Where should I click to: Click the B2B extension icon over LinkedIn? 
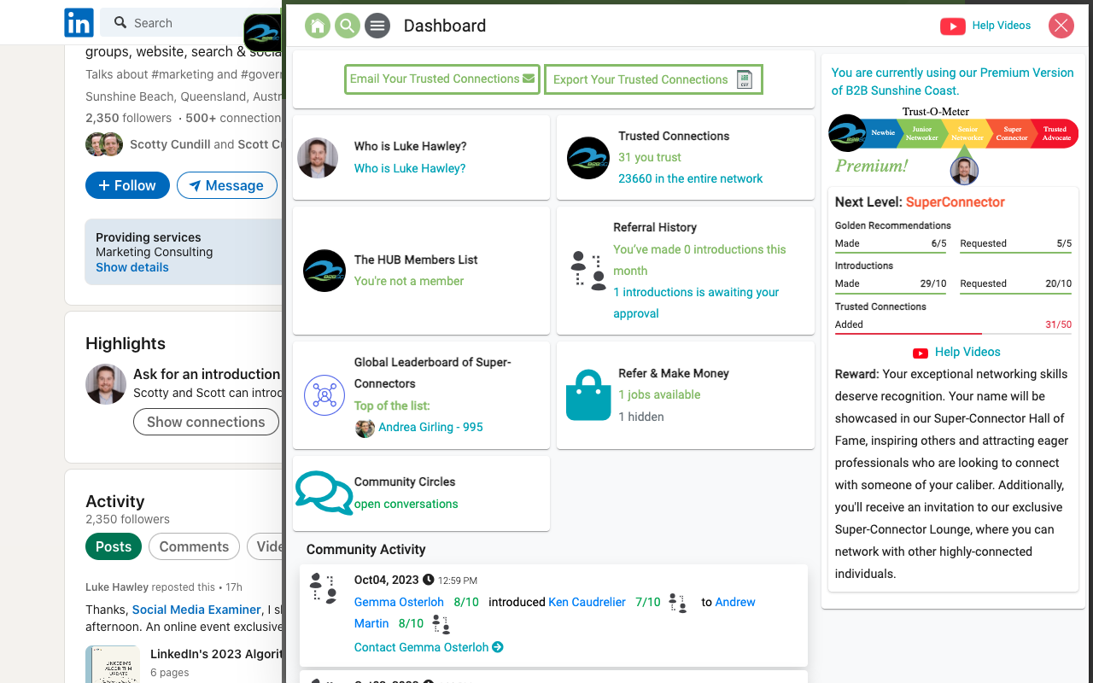click(x=262, y=32)
